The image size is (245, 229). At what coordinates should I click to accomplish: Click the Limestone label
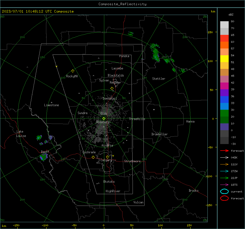[51, 105]
